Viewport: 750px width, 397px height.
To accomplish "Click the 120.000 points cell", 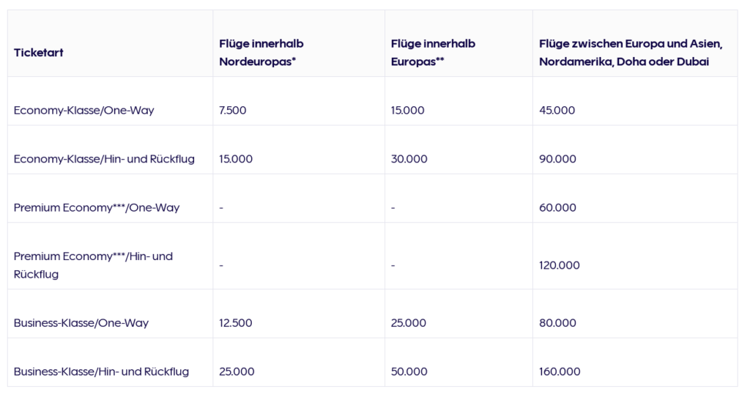I will click(560, 265).
